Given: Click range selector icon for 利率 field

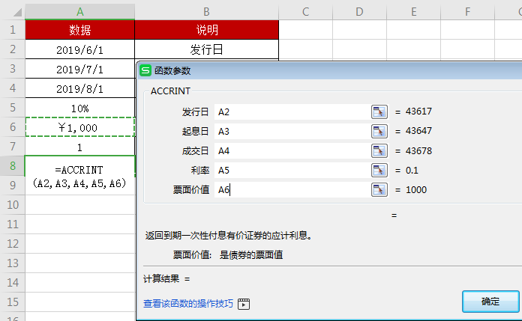Looking at the screenshot, I should point(379,170).
